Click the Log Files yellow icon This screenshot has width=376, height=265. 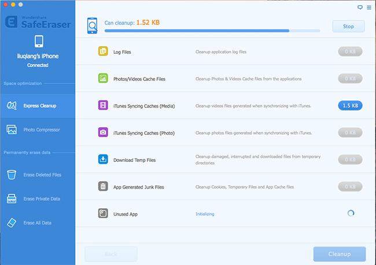103,51
